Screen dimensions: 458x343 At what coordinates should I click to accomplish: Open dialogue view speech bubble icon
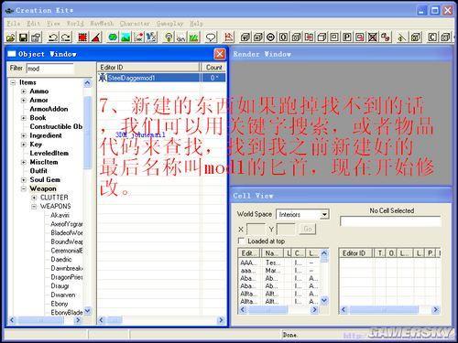coord(211,38)
